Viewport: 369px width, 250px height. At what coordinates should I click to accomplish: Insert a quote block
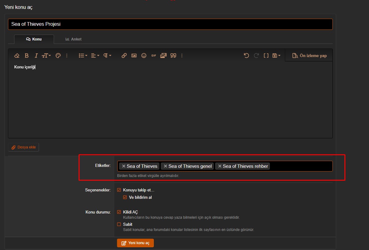(x=173, y=56)
